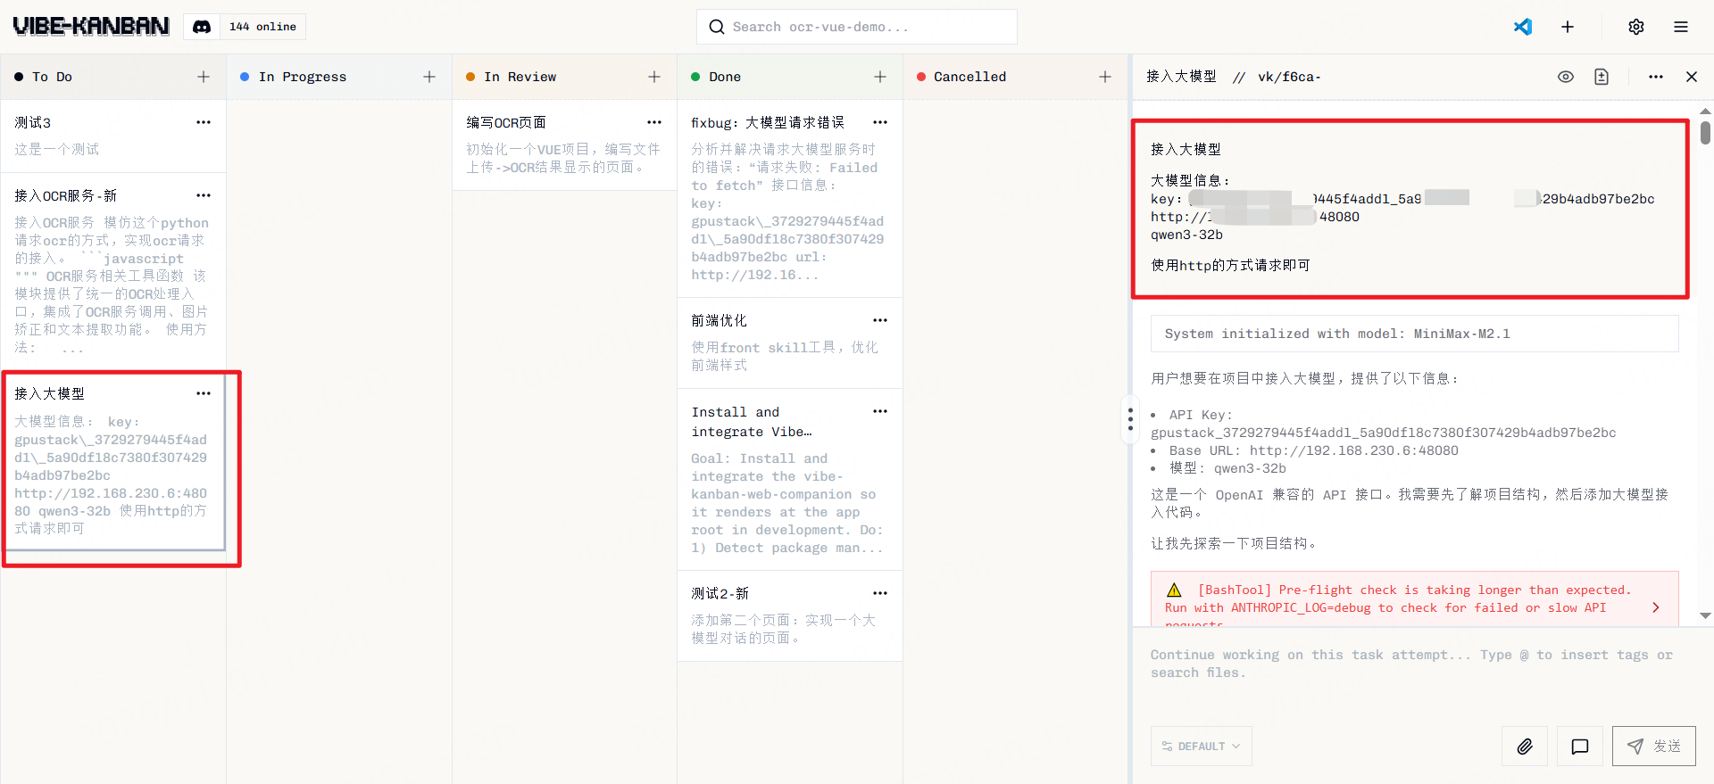Open options menu for 接入OCR服务-新 card
The image size is (1714, 784).
click(x=204, y=195)
